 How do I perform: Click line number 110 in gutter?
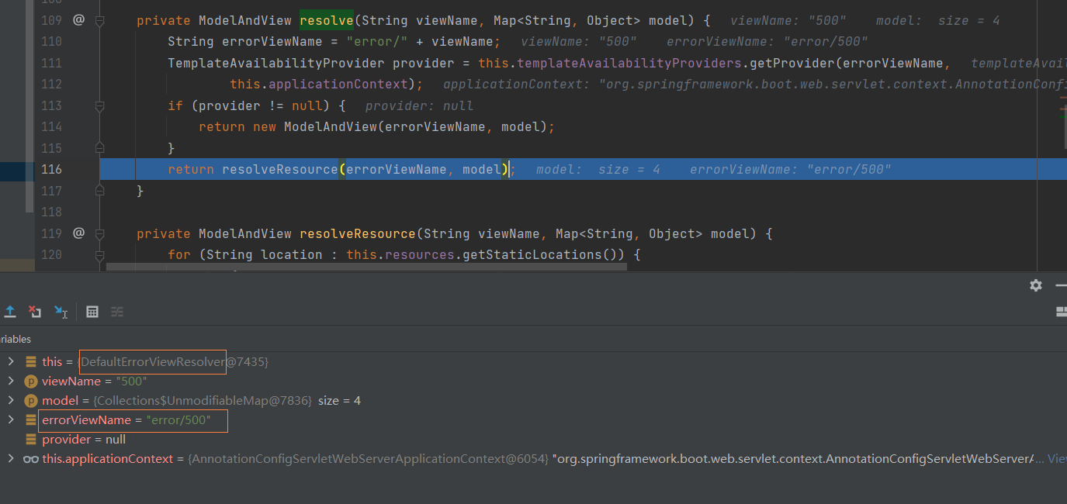point(50,42)
